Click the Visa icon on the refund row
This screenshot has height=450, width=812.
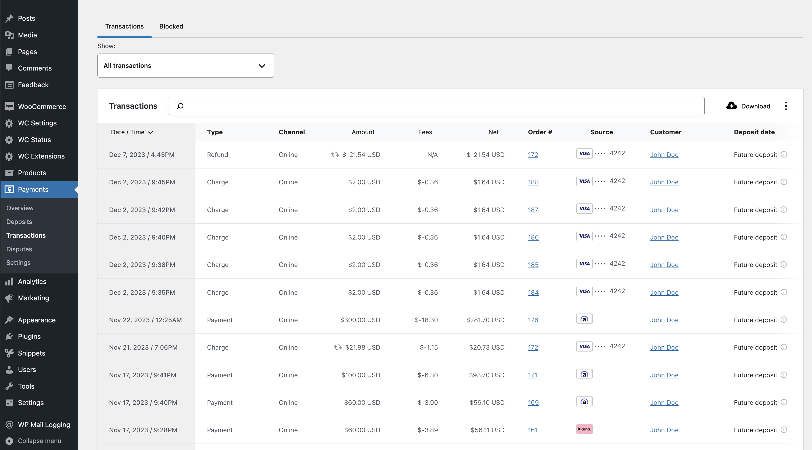point(584,153)
